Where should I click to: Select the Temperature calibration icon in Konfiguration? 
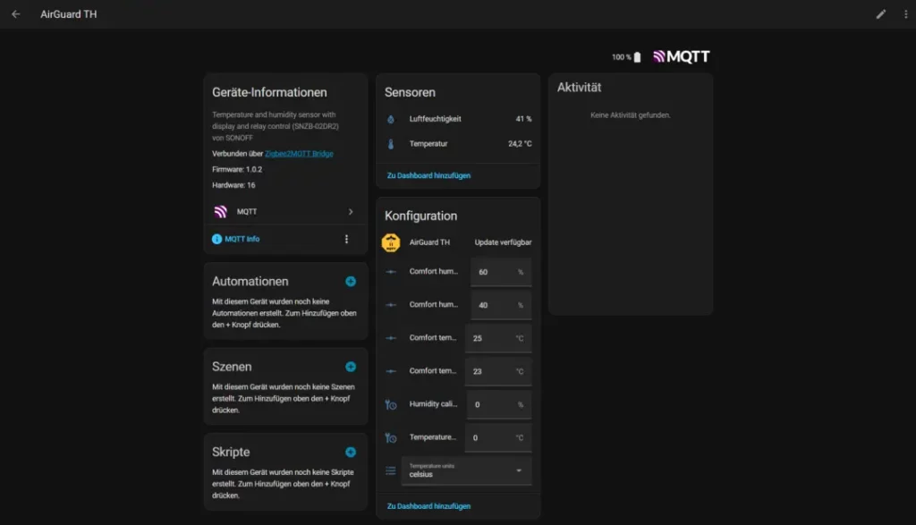[391, 437]
